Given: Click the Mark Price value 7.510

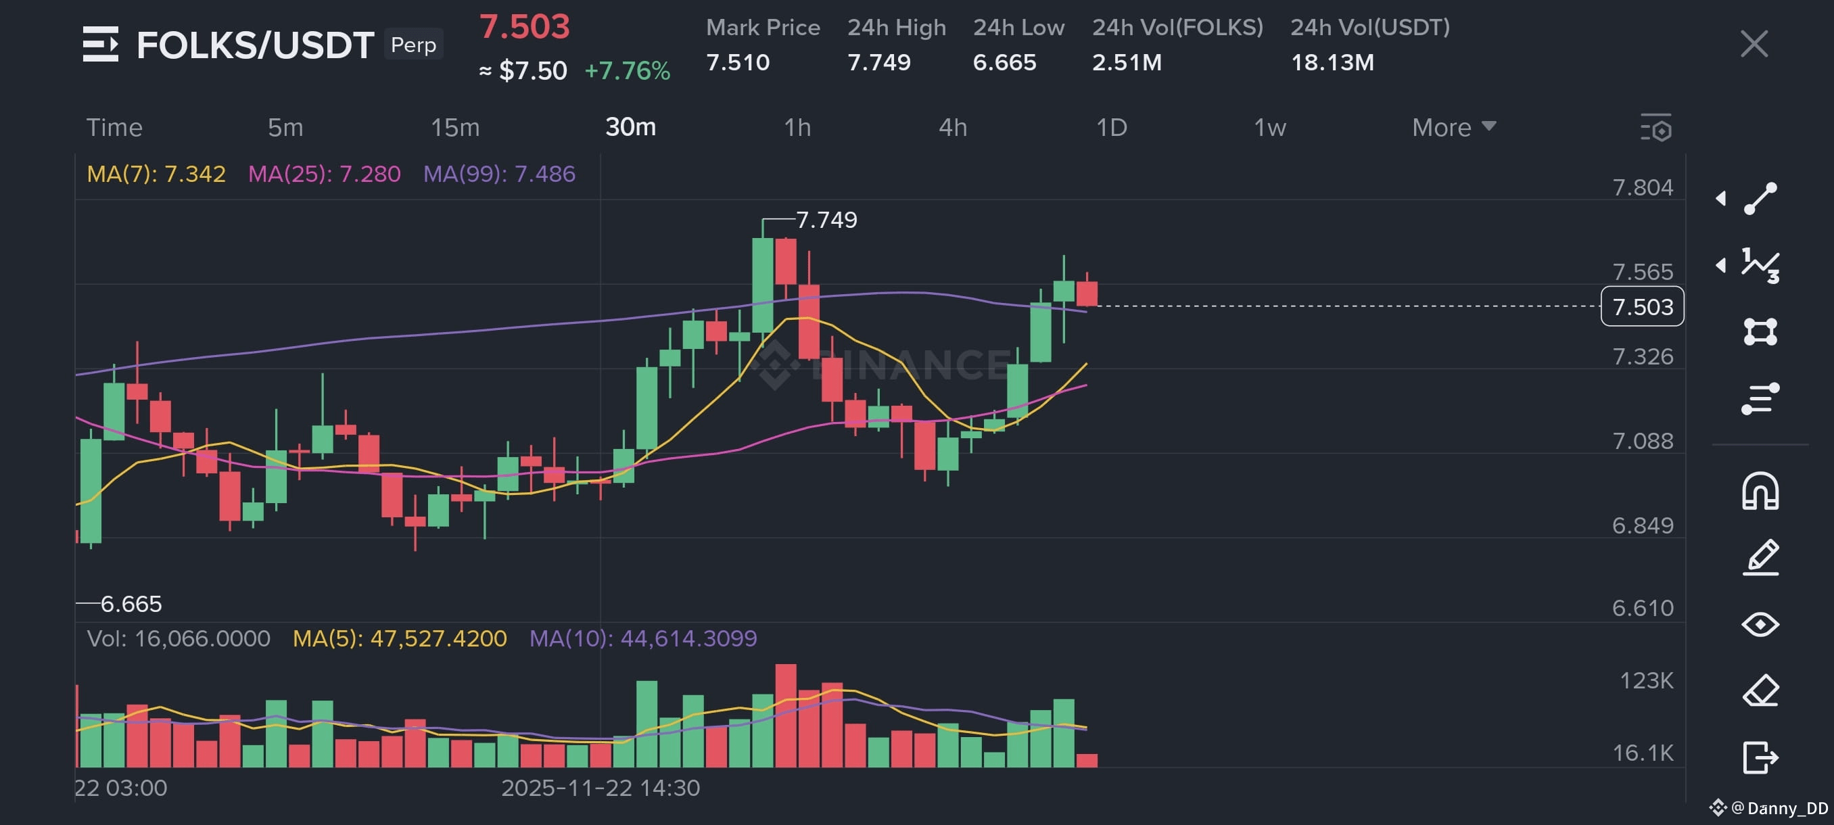Looking at the screenshot, I should 738,62.
